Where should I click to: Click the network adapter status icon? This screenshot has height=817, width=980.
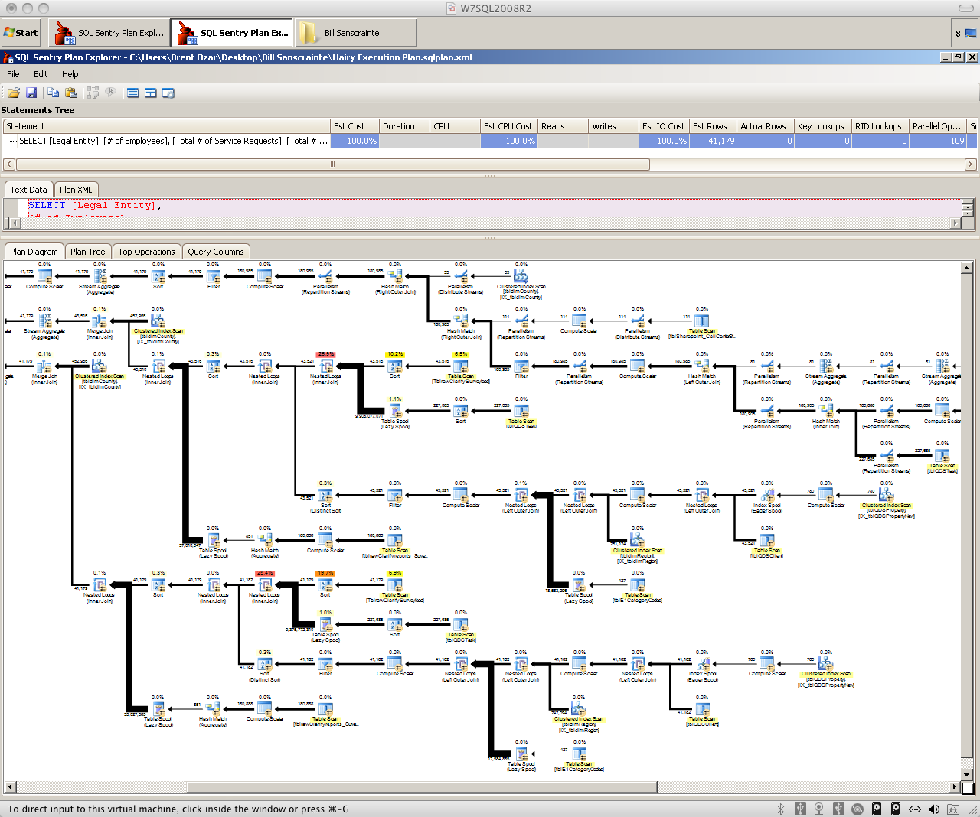coord(915,809)
